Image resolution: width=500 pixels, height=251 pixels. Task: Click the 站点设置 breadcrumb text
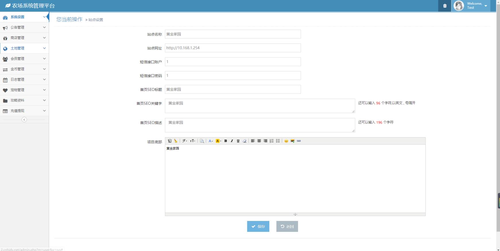(96, 20)
